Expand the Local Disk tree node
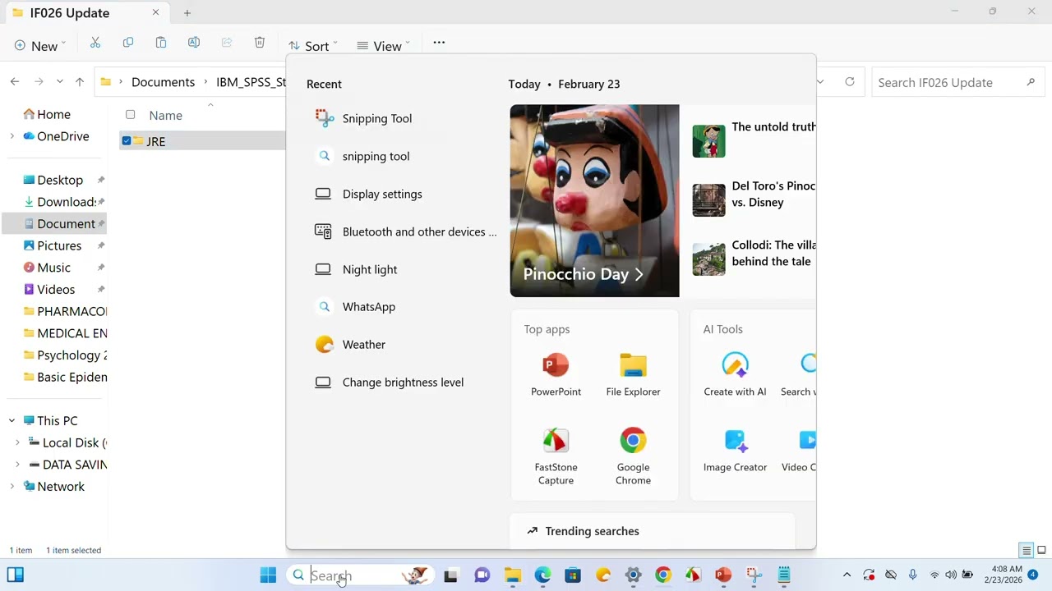Screen dimensions: 1052x591 click(x=17, y=442)
